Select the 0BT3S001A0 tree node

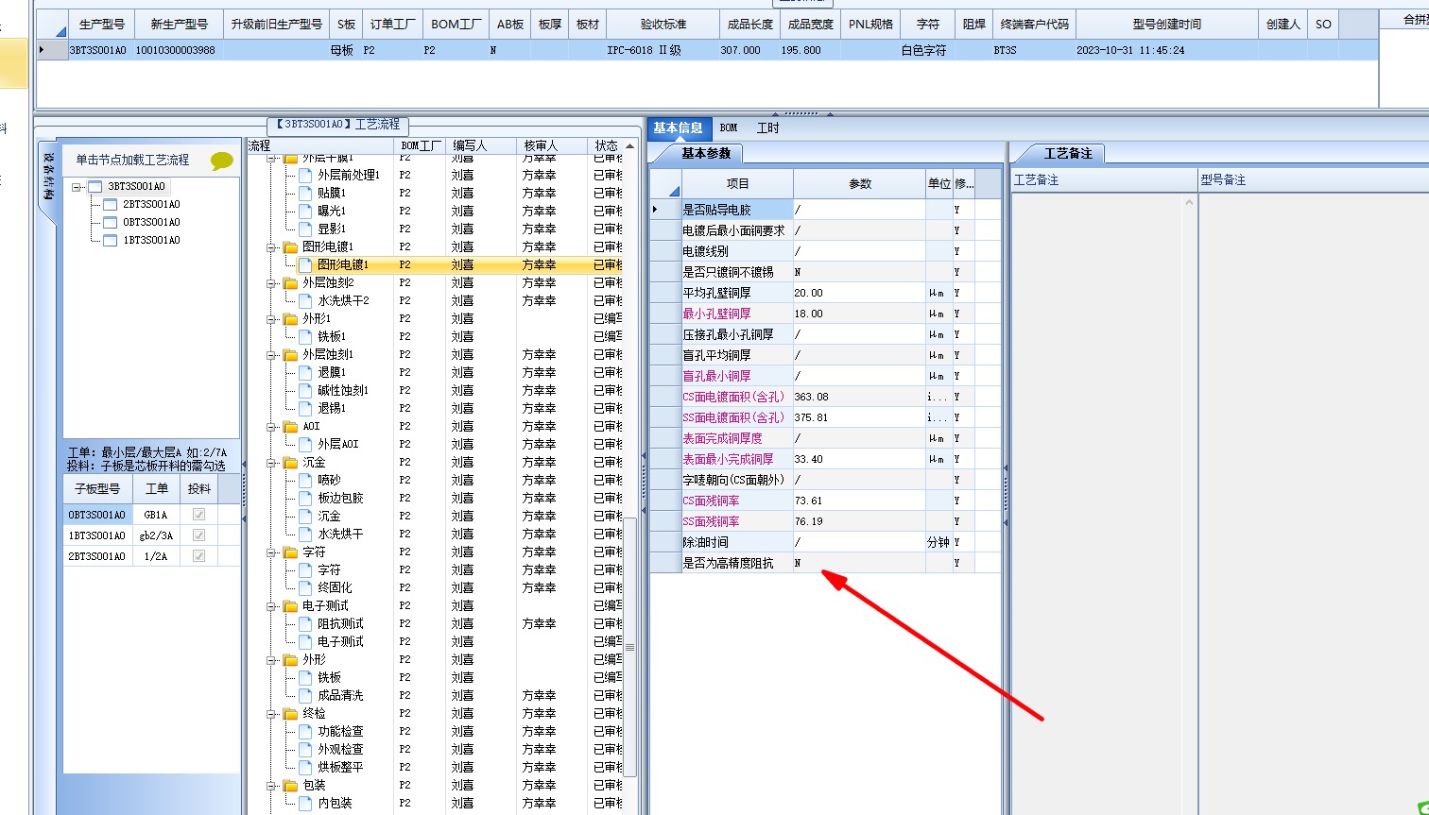(151, 222)
